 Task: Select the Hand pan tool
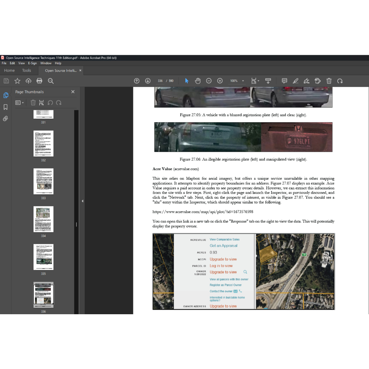pyautogui.click(x=197, y=81)
